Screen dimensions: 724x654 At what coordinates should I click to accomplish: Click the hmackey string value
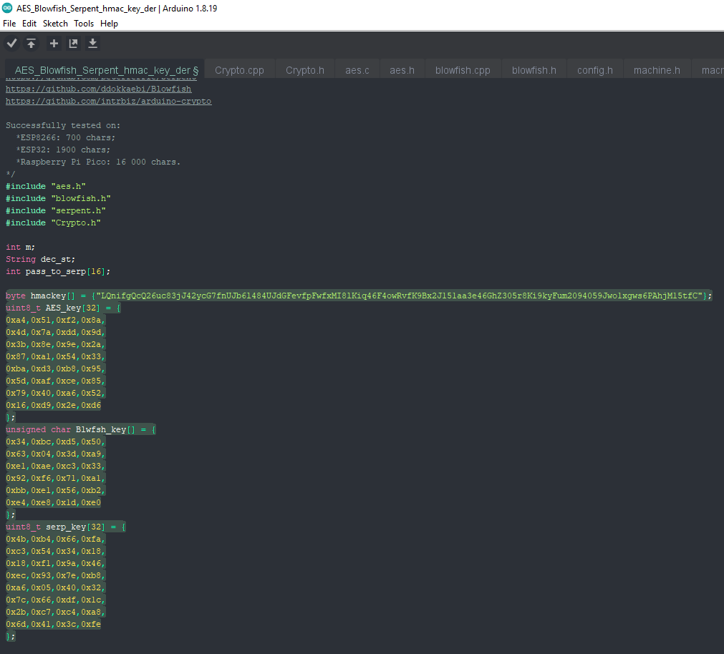pyautogui.click(x=400, y=296)
